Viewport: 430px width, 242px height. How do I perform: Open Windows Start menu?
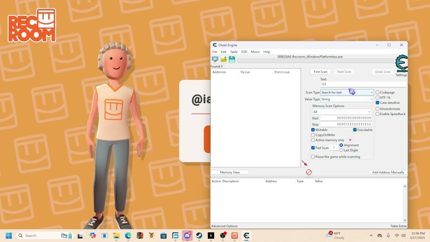click(9, 236)
